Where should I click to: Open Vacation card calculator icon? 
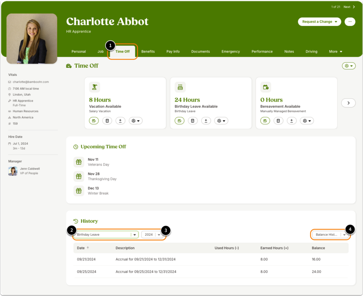(x=107, y=121)
